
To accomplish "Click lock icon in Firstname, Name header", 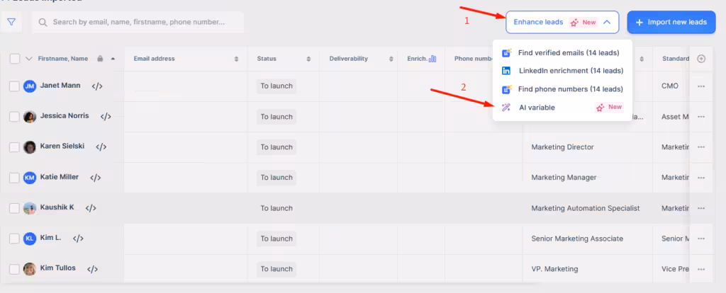I will pyautogui.click(x=100, y=59).
